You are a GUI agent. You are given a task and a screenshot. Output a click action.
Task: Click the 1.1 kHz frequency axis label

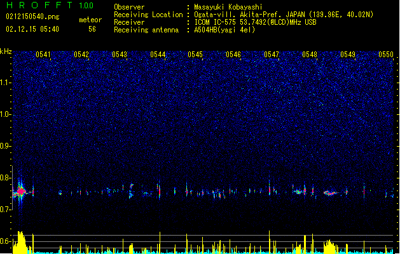coord(6,83)
